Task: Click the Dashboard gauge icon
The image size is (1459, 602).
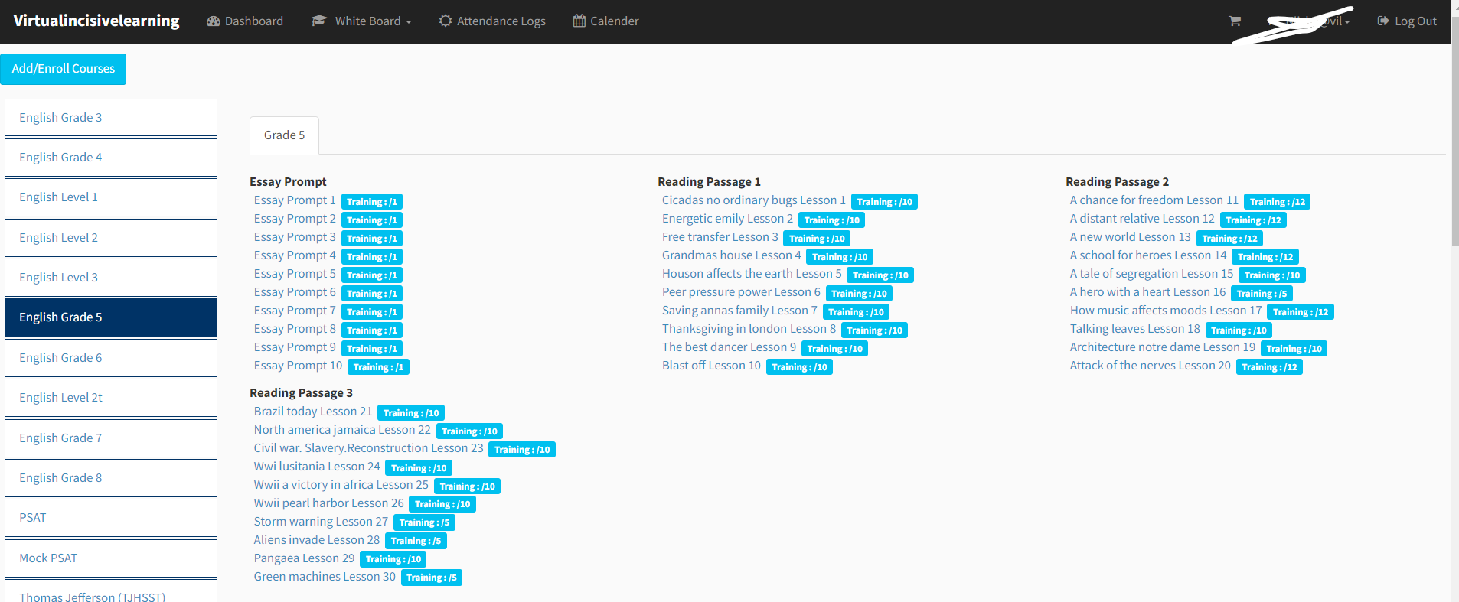Action: point(213,21)
